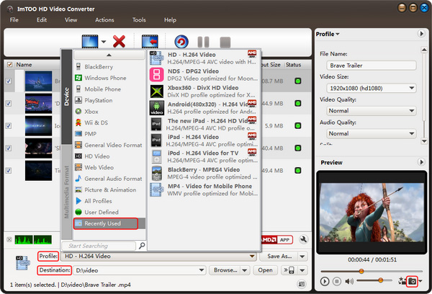
Task: Select the Web Video category
Action: coord(109,167)
